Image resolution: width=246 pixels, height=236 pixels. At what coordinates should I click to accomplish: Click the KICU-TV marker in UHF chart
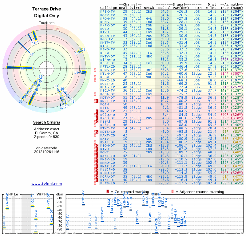(x=137, y=223)
